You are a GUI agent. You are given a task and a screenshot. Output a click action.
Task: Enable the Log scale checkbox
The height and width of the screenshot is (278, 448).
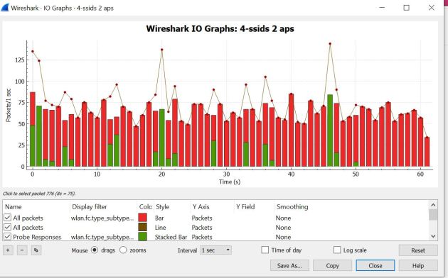[337, 250]
